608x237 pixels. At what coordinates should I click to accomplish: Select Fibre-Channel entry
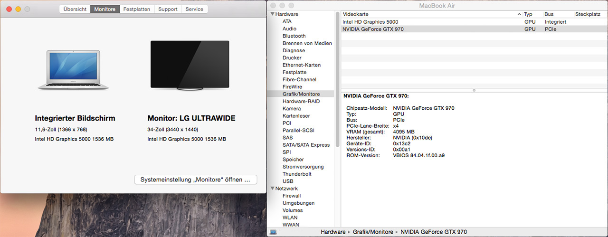(x=299, y=79)
